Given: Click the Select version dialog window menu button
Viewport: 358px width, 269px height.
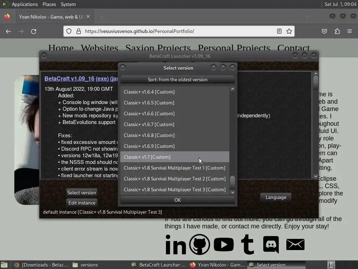Looking at the screenshot, I should pyautogui.click(x=123, y=67).
